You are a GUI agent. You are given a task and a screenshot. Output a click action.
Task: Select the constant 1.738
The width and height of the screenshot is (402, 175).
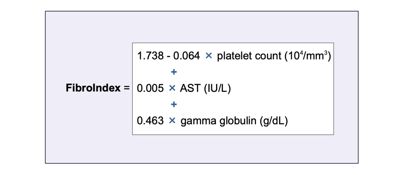150,56
